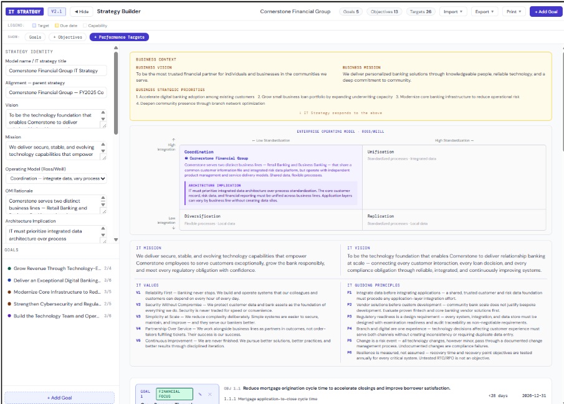Open goal Strengthen Cybersecurity and Regulatory
Image resolution: width=564 pixels, height=404 pixels.
[60, 304]
